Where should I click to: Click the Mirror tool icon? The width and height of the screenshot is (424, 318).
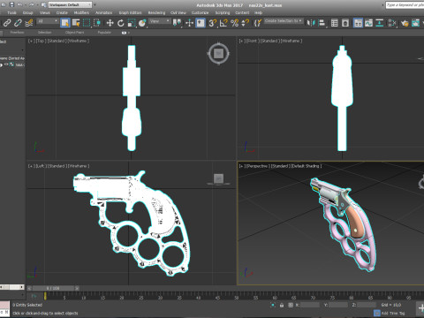pos(311,23)
